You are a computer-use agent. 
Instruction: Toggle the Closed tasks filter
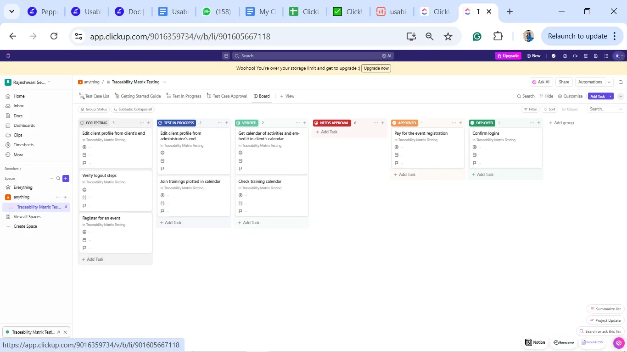[570, 109]
